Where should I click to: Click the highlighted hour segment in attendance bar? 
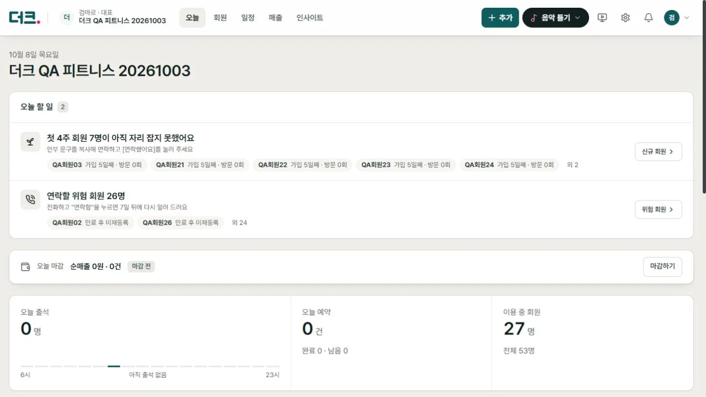(114, 366)
